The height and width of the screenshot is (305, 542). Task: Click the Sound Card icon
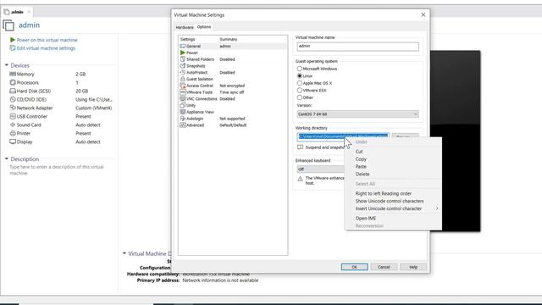(x=13, y=125)
